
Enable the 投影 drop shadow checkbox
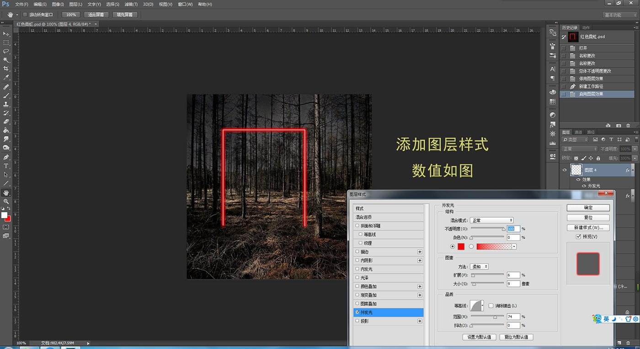(357, 321)
